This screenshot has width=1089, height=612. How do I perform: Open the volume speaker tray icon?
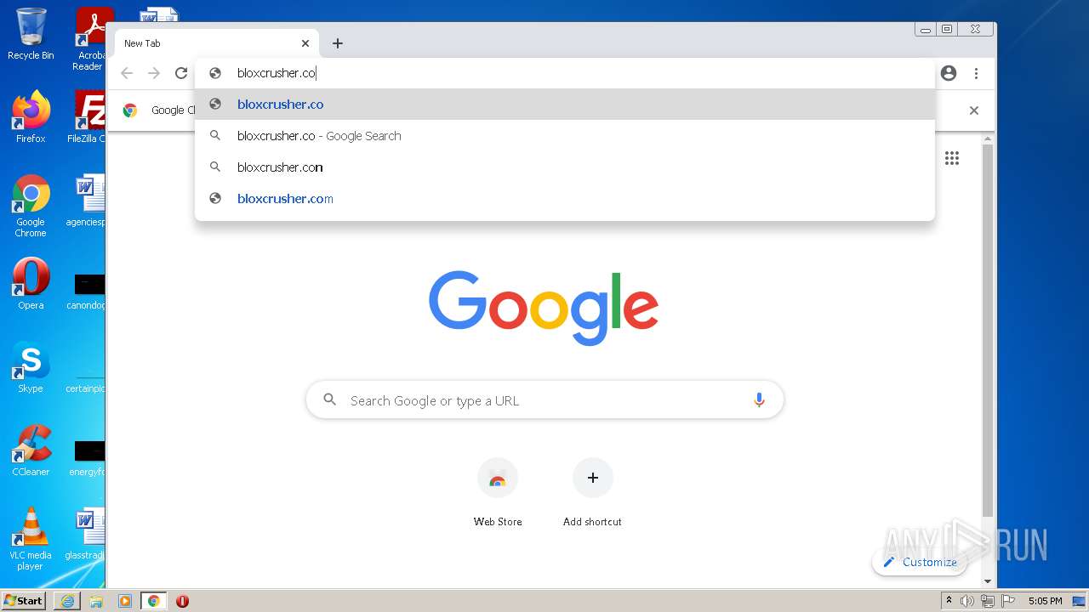(x=967, y=601)
